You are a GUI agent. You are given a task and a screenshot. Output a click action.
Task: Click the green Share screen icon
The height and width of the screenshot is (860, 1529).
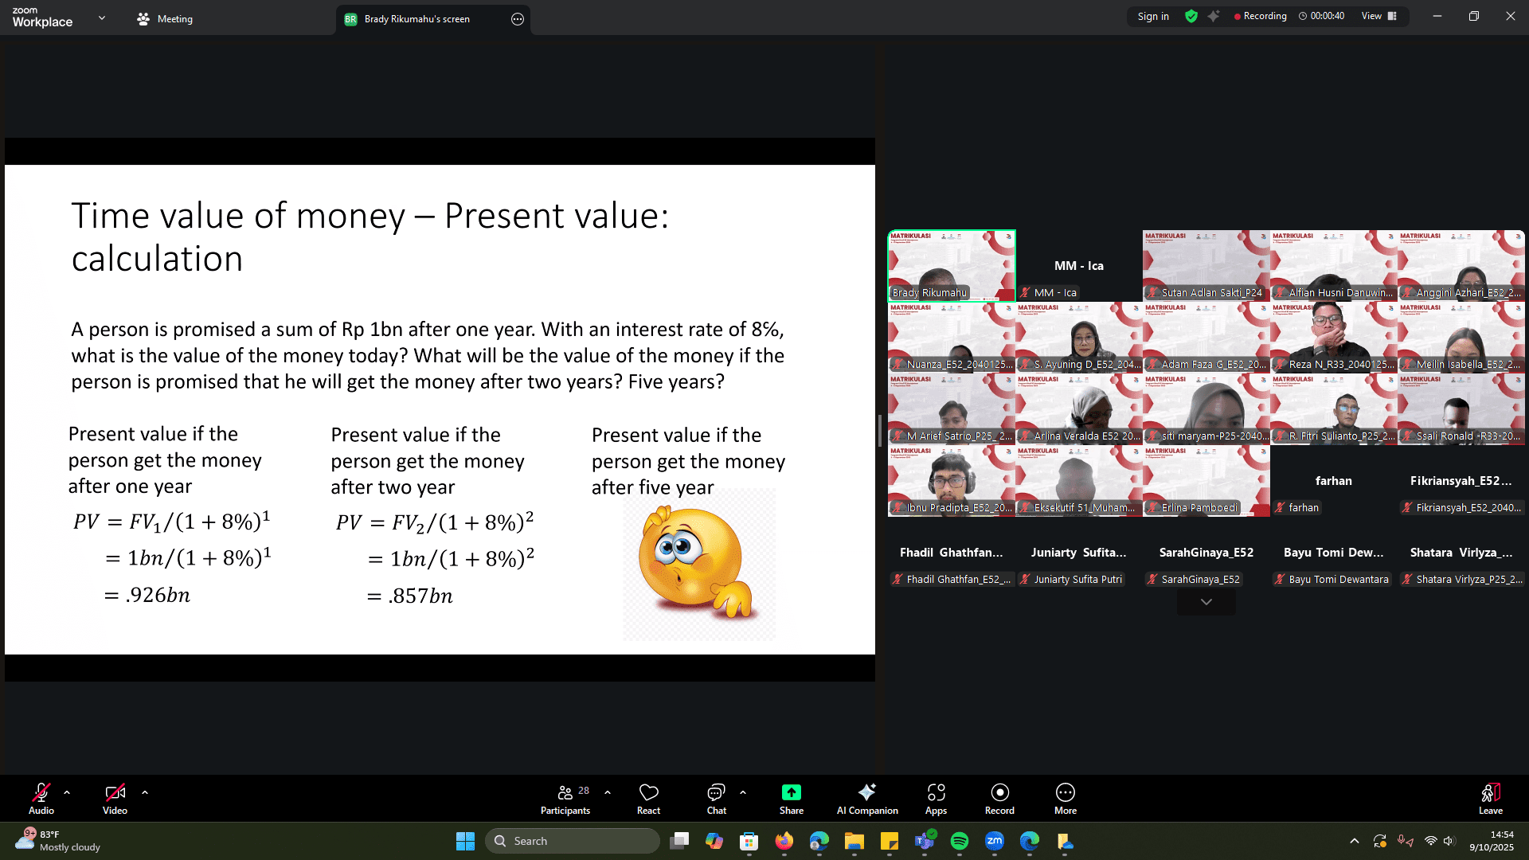point(791,792)
